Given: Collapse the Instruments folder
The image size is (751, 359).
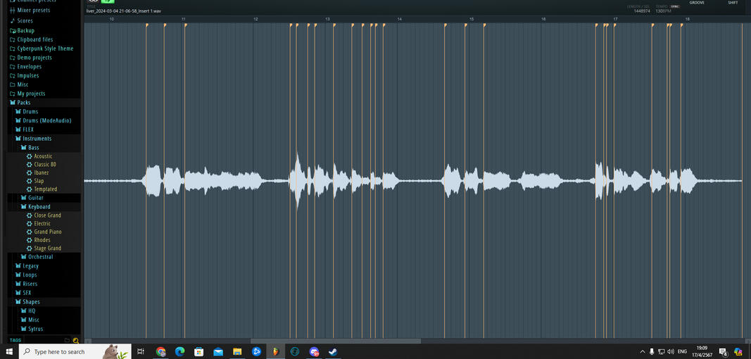Looking at the screenshot, I should tap(37, 139).
